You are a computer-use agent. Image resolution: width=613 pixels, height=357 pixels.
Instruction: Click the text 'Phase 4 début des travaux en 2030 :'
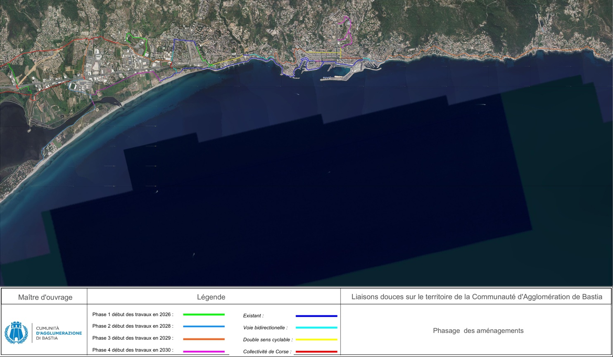133,350
